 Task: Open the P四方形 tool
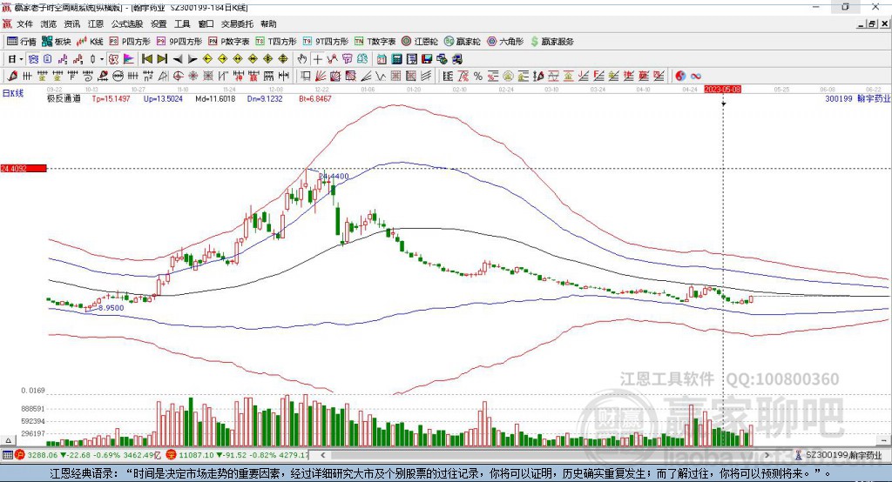[130, 42]
